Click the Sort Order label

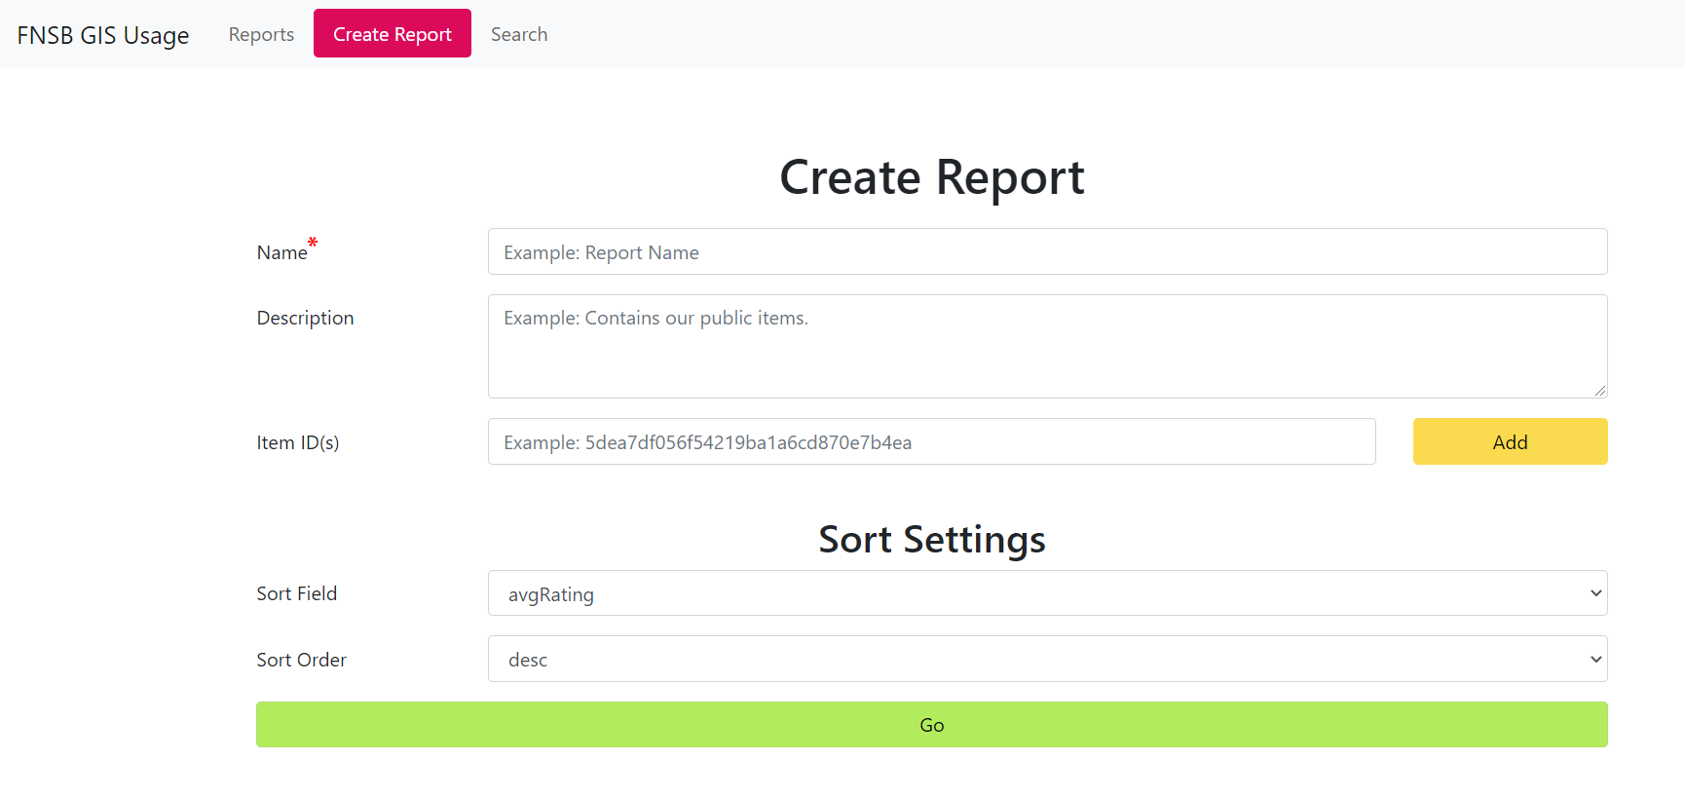click(x=302, y=660)
